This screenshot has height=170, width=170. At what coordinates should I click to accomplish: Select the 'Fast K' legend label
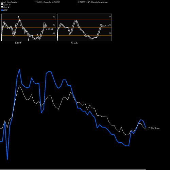point(6,7)
